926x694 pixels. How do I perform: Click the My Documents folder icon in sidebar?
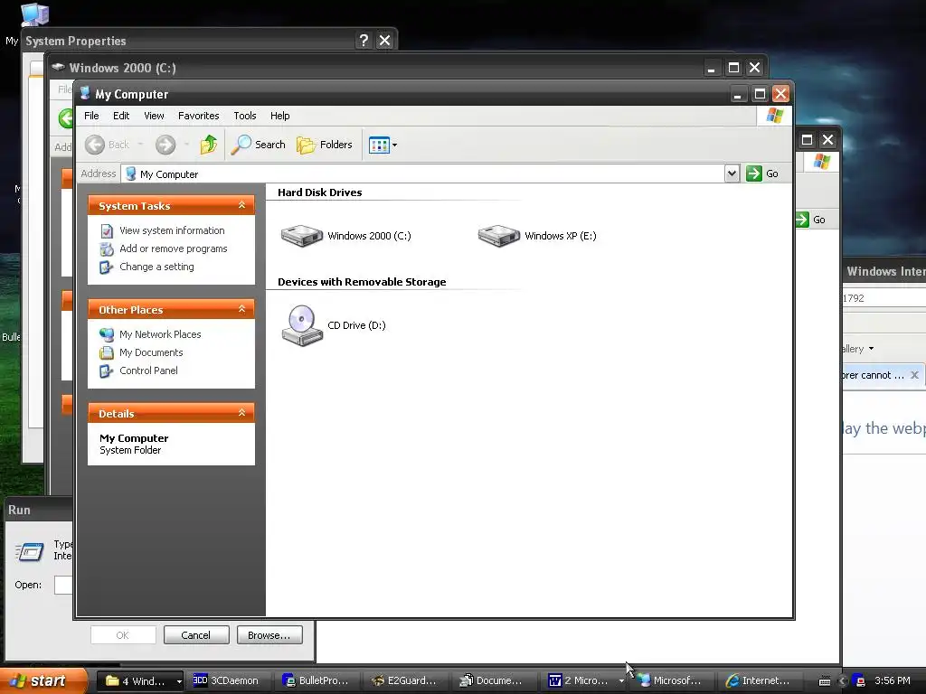tap(107, 353)
